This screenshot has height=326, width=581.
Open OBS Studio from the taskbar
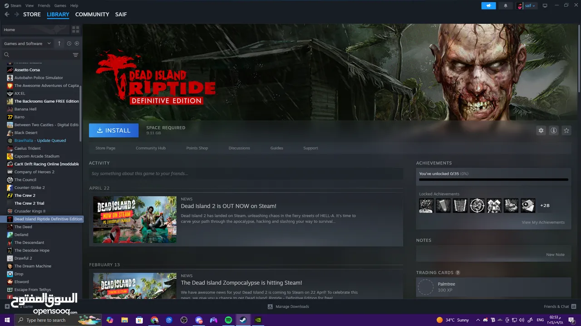[x=184, y=320]
